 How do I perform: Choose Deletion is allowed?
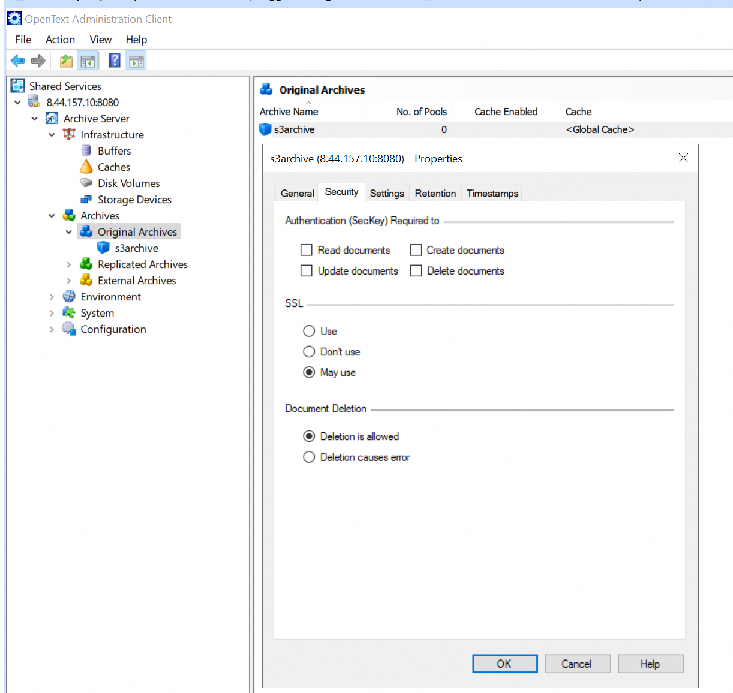click(309, 436)
